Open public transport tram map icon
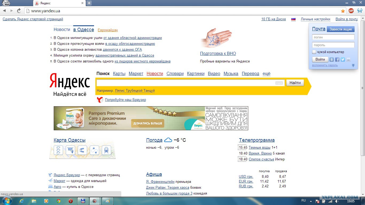The image size is (365, 205). (x=106, y=150)
